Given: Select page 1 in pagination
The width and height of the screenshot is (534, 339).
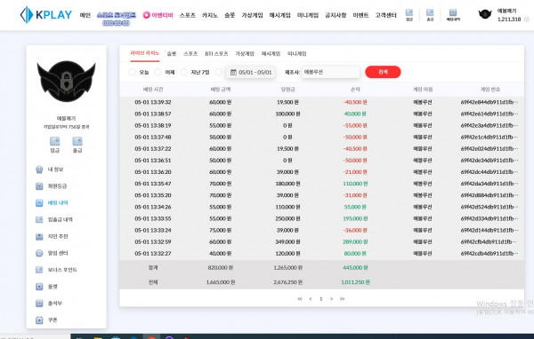Looking at the screenshot, I should pyautogui.click(x=320, y=299).
